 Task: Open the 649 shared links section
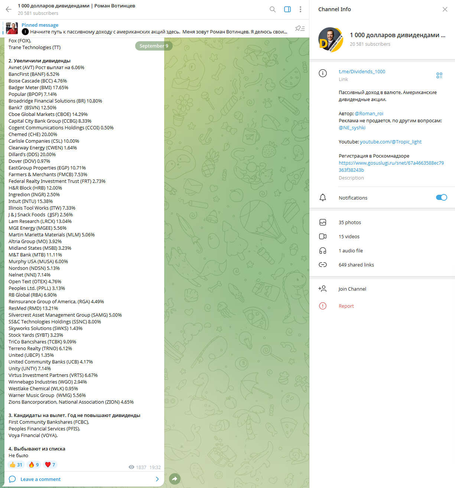[382, 265]
